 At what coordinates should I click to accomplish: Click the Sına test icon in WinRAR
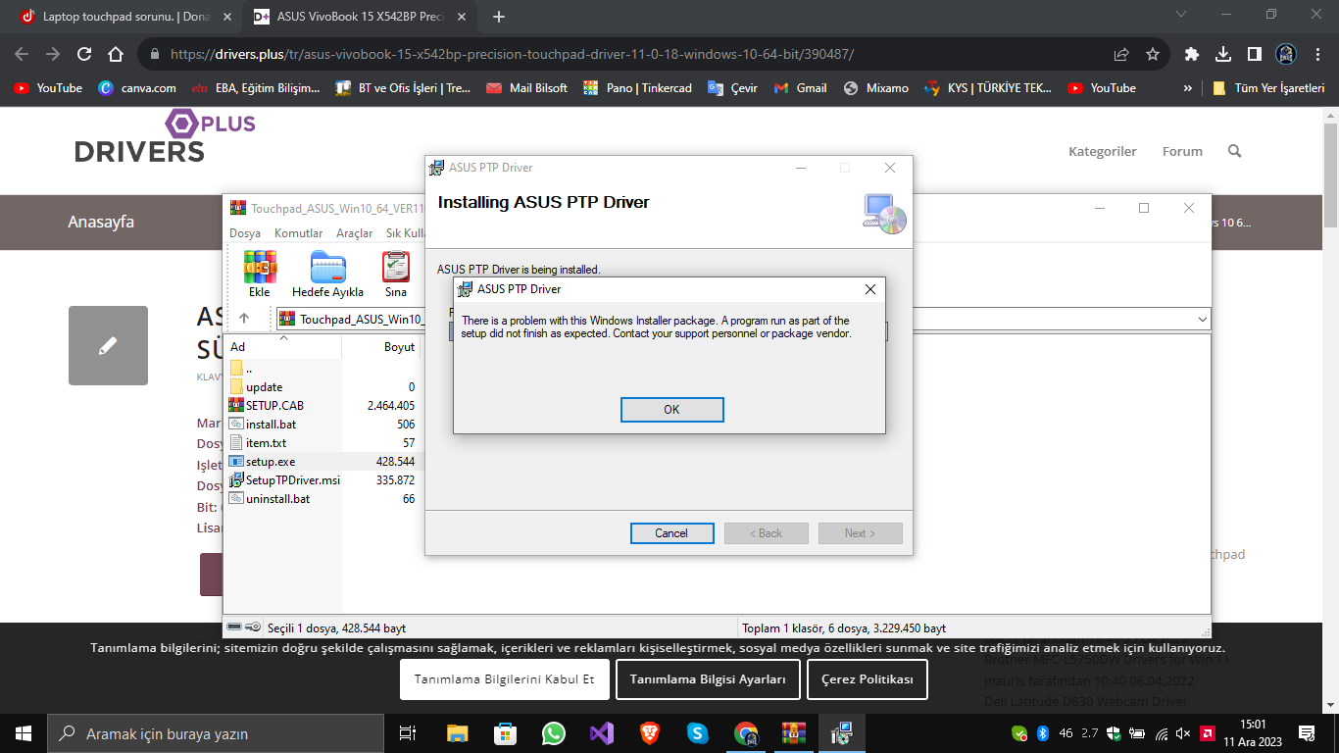pyautogui.click(x=396, y=274)
